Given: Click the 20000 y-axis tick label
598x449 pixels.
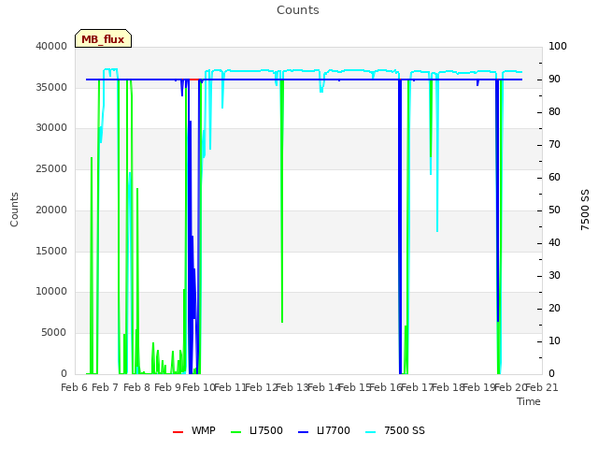Looking at the screenshot, I should click(51, 210).
